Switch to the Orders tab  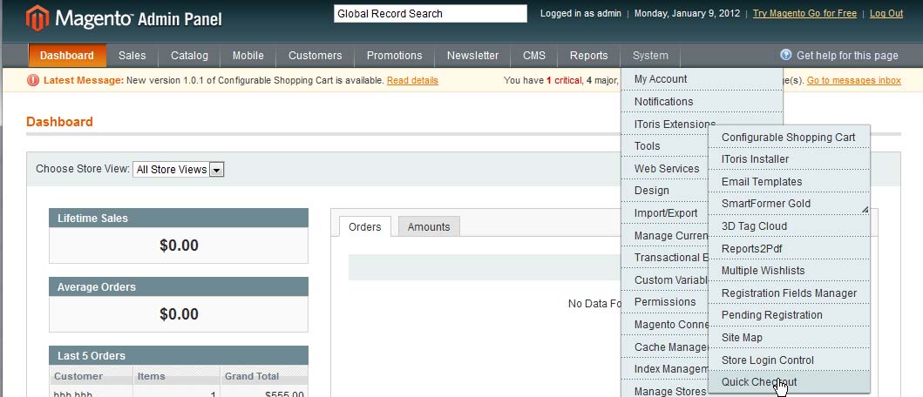click(x=365, y=226)
